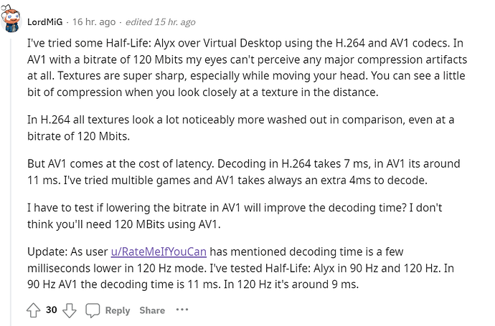The height and width of the screenshot is (326, 495).
Task: Click the word "Update:" in the last paragraph
Action: tap(47, 253)
